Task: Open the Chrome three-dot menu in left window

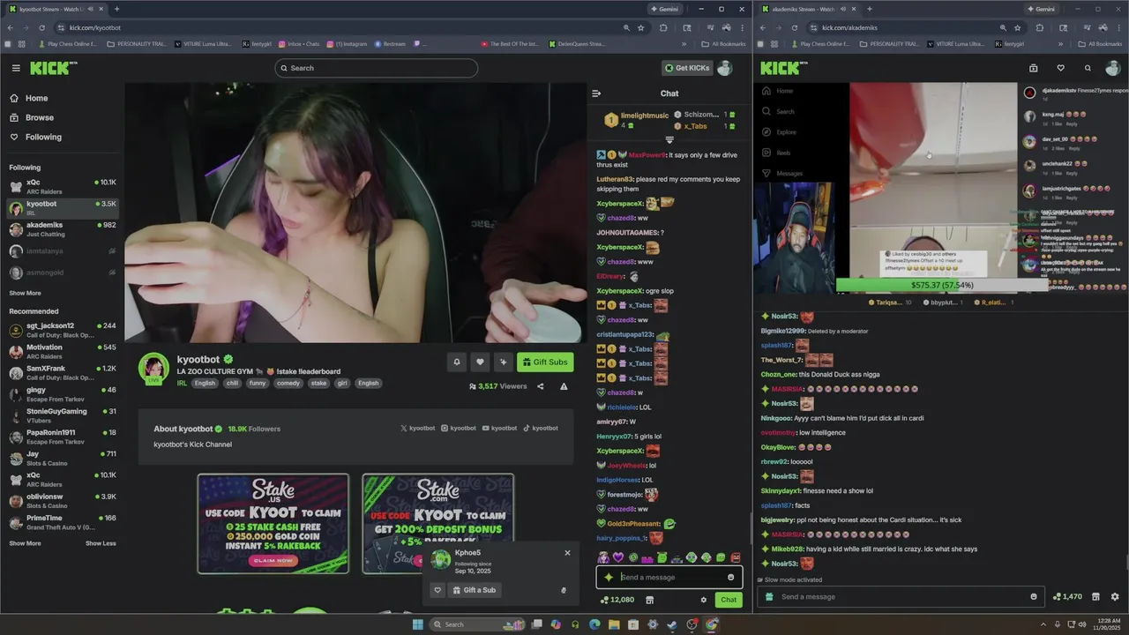Action: click(x=743, y=27)
